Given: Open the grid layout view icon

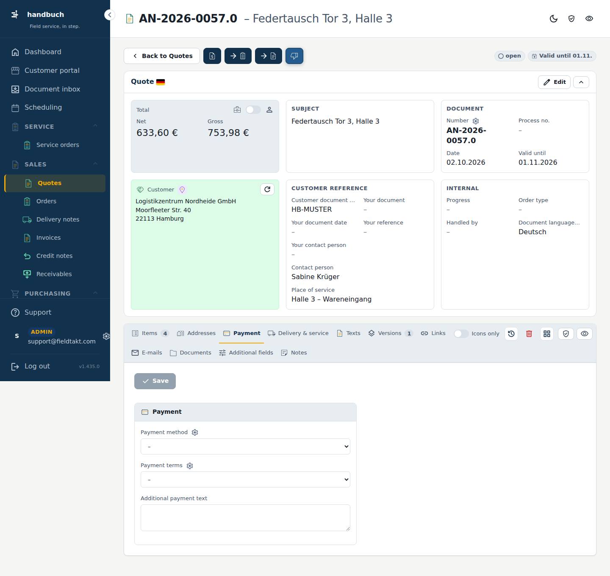Looking at the screenshot, I should tap(547, 334).
